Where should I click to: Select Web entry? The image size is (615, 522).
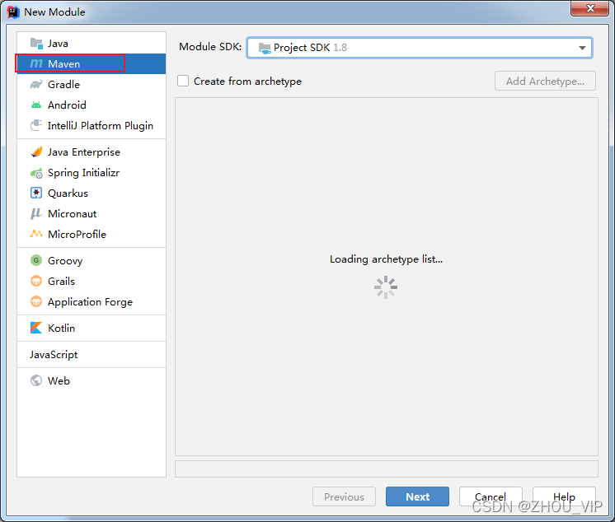tap(92, 380)
